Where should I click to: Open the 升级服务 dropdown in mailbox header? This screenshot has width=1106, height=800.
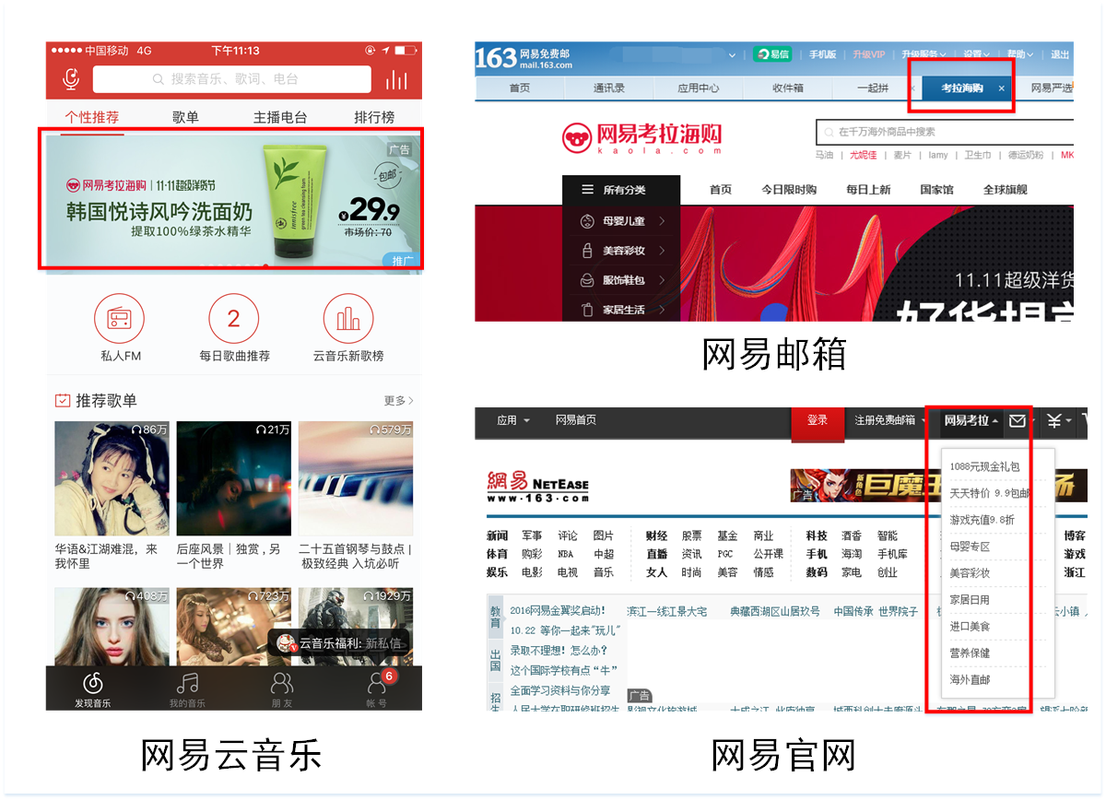(x=924, y=54)
